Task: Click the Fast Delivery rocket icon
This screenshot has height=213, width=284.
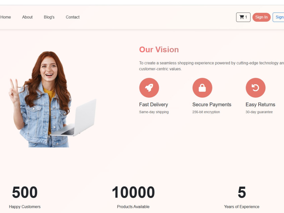Action: (x=149, y=88)
